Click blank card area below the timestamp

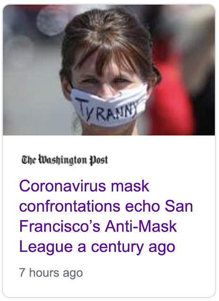coord(109,288)
